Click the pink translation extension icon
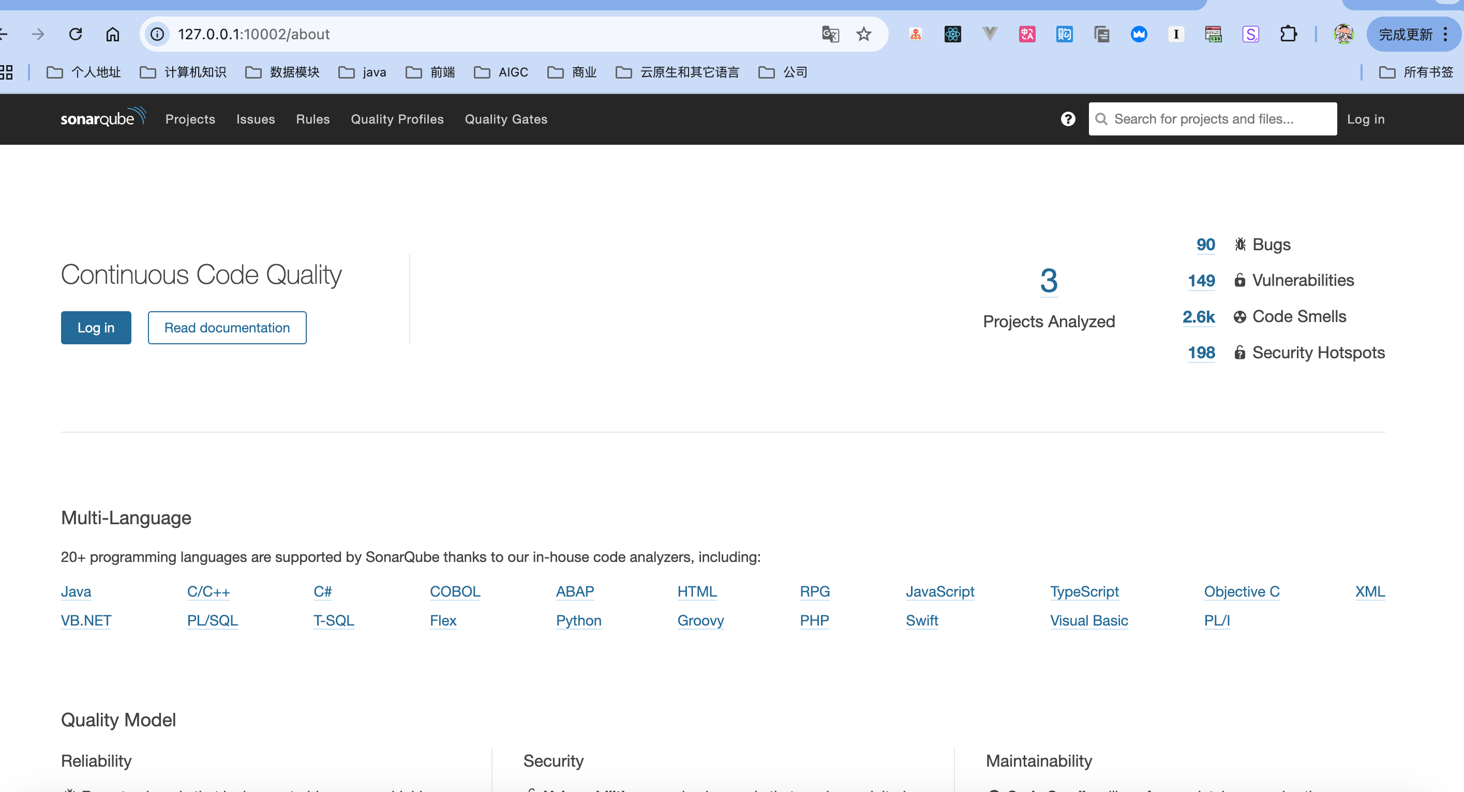1464x792 pixels. point(1027,34)
